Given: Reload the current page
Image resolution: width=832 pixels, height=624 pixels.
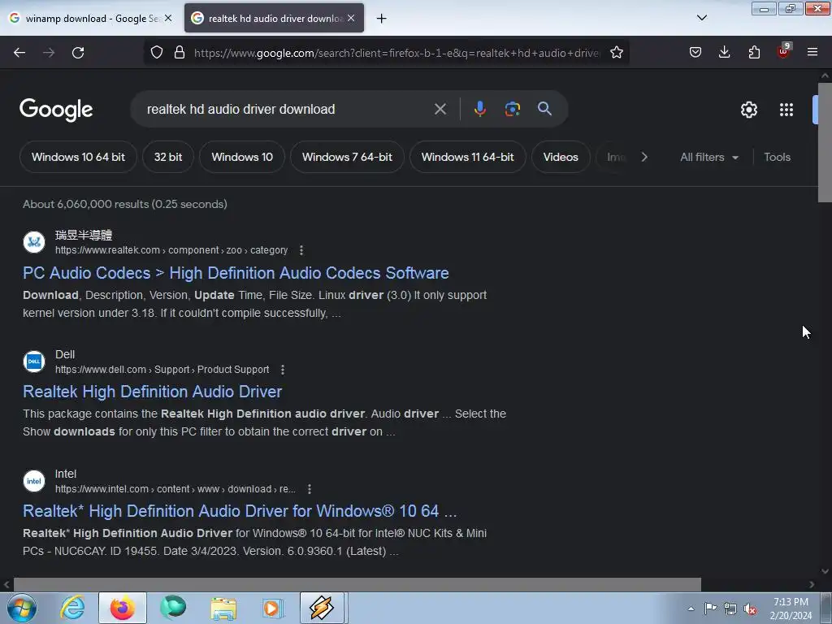Looking at the screenshot, I should pos(78,53).
